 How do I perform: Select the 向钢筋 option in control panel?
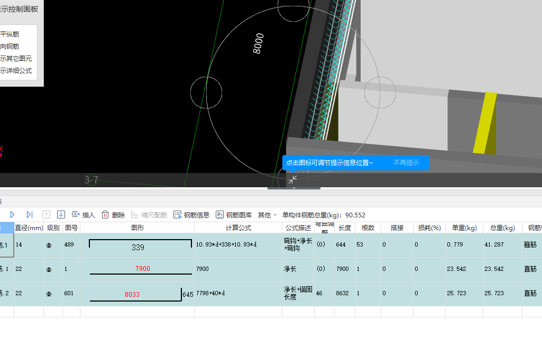10,47
